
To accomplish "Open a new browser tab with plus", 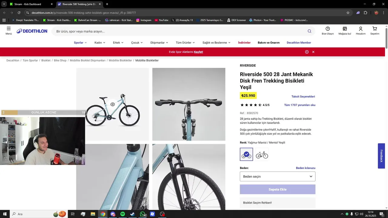I will 107,4.
